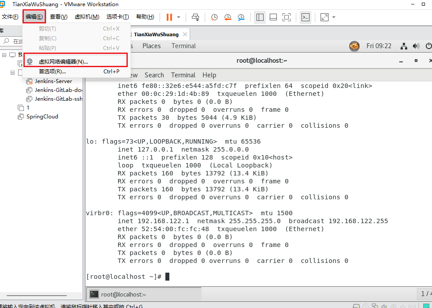
Task: Click the Jenkins-Server running VM icon
Action: (x=29, y=81)
